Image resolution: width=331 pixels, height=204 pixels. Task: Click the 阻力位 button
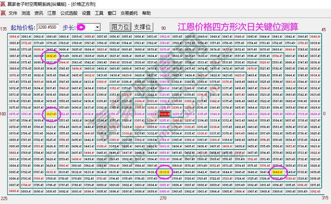[120, 27]
